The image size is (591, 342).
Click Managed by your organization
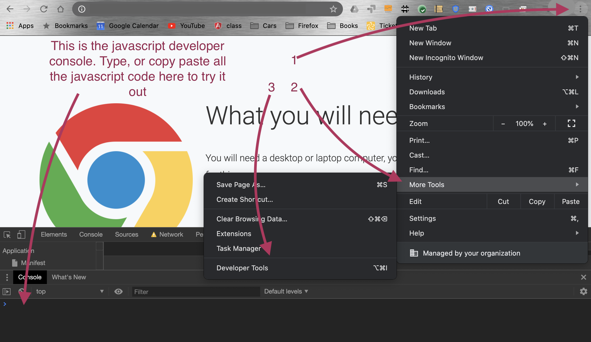[x=492, y=253]
